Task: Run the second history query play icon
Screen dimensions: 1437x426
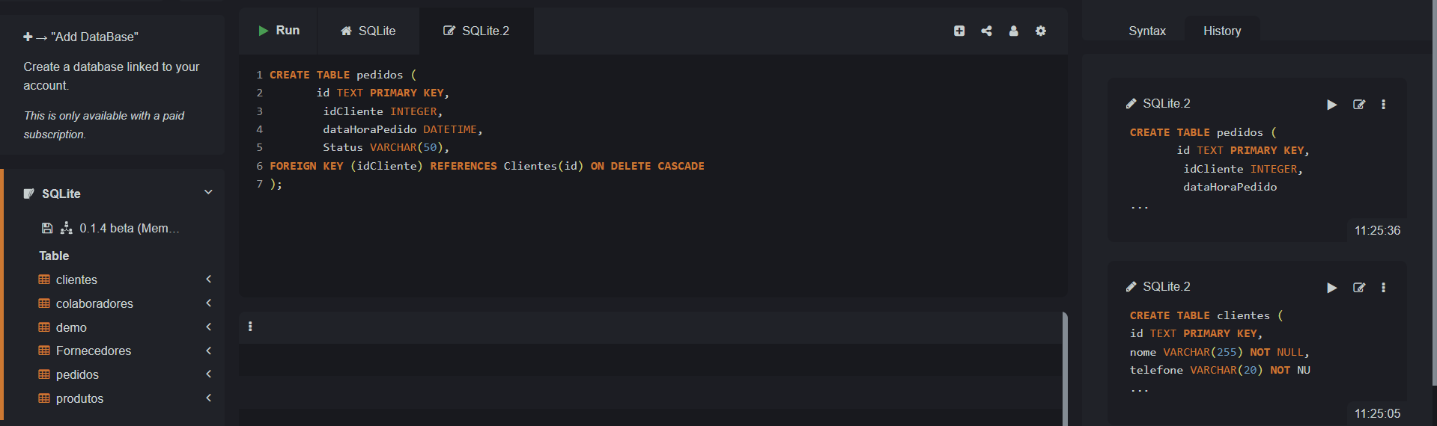Action: click(x=1331, y=288)
